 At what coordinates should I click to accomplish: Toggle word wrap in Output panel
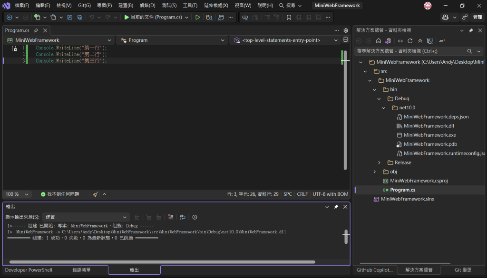pyautogui.click(x=182, y=217)
